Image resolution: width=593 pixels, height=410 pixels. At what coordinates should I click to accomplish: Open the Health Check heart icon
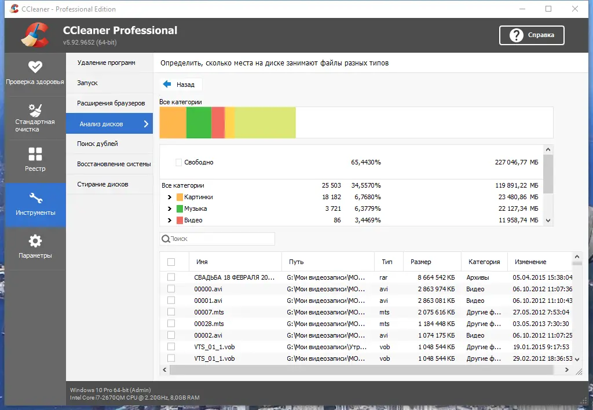tap(35, 67)
